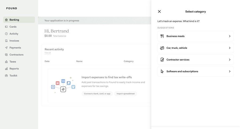Close the Select category panel
This screenshot has height=129, width=240.
pyautogui.click(x=159, y=11)
